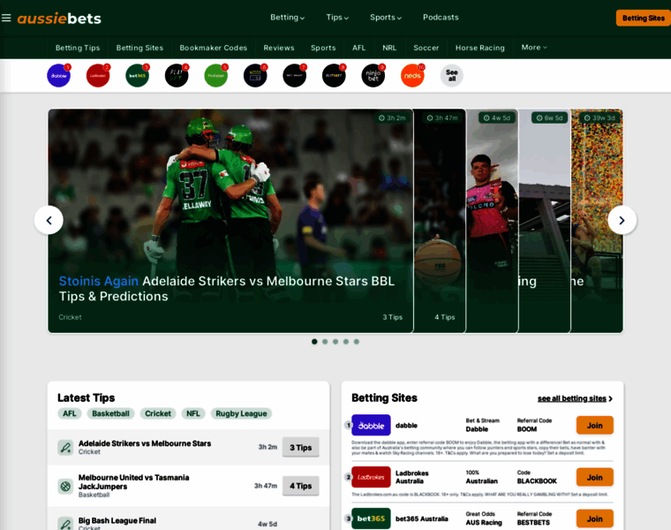Open the Soccer nav item
This screenshot has width=671, height=530.
pos(426,48)
